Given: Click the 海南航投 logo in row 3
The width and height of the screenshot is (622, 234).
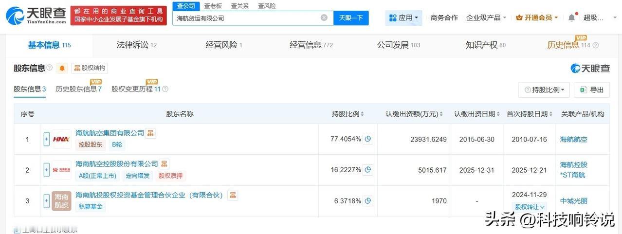Looking at the screenshot, I should [x=61, y=201].
